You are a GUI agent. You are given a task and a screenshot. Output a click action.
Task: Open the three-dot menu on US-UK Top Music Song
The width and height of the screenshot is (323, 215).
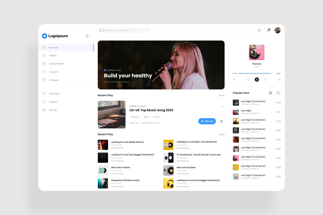(223, 106)
